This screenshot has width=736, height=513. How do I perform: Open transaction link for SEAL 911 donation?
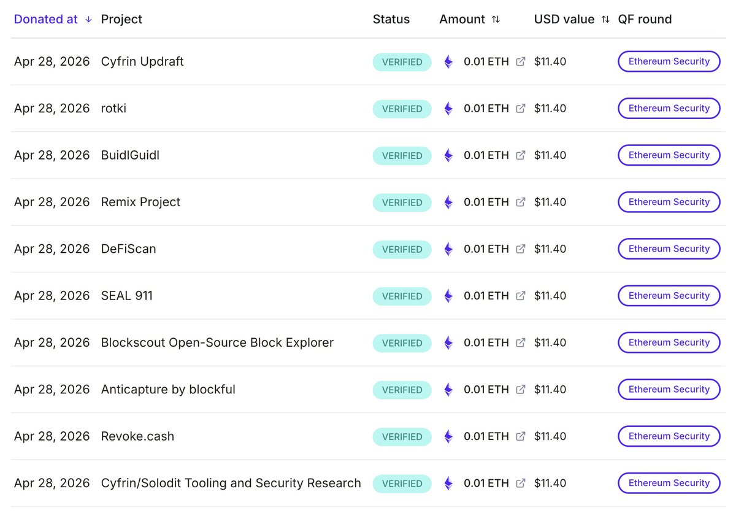point(521,296)
